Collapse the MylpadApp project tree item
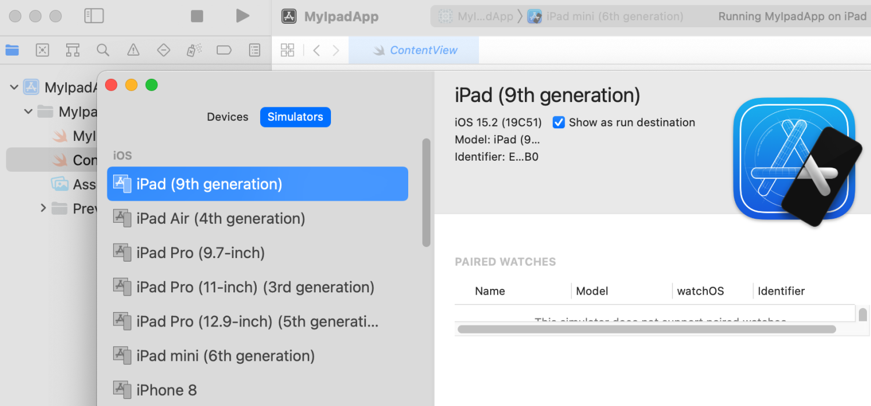 pos(13,87)
